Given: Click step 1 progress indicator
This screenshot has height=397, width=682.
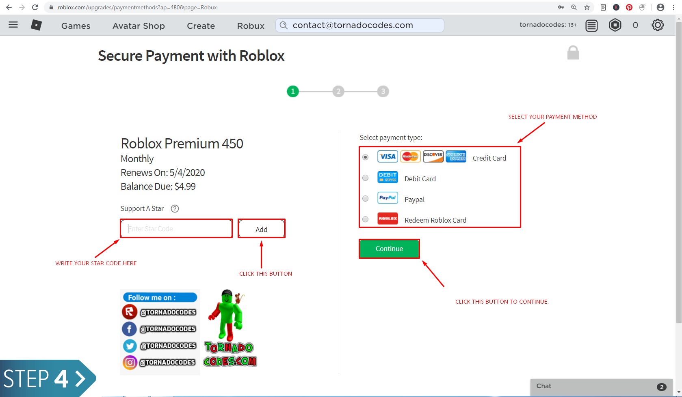Looking at the screenshot, I should point(293,91).
